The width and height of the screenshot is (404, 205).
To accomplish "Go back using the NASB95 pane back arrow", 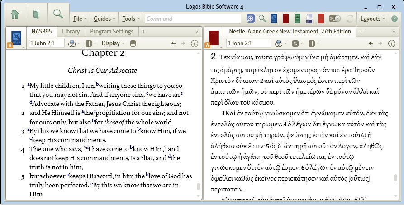I will (x=173, y=43).
